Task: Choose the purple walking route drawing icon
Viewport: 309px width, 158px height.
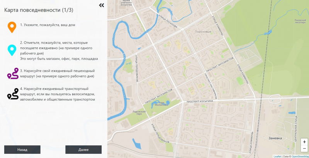Action: click(x=13, y=73)
